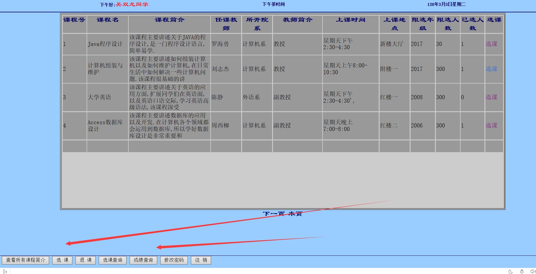Click 修改密码 button
536x274 pixels.
click(174, 260)
